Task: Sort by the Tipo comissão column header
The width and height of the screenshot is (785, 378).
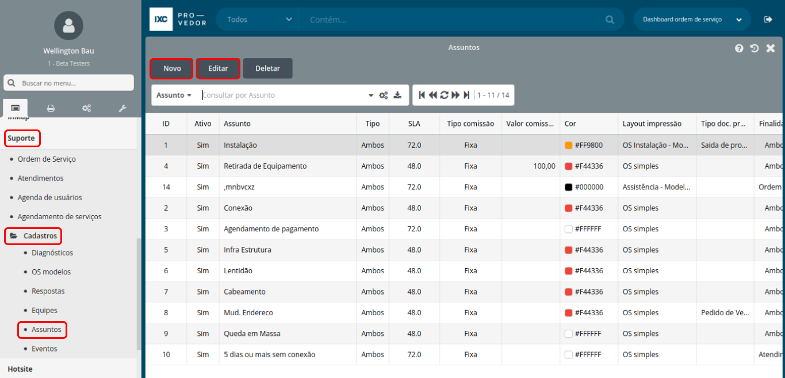Action: tap(470, 124)
